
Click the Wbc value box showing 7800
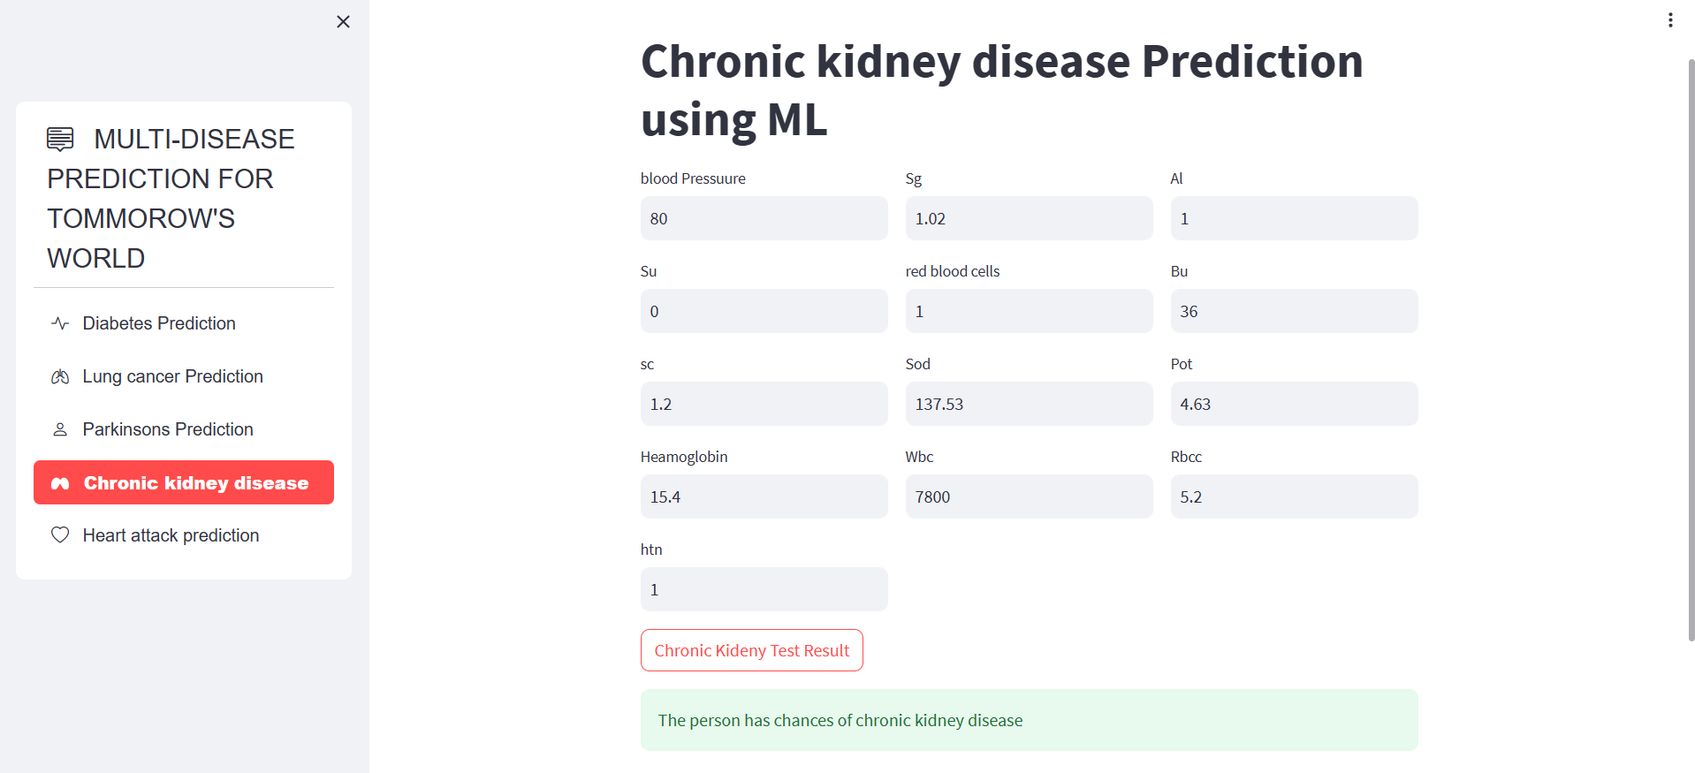(x=1028, y=496)
